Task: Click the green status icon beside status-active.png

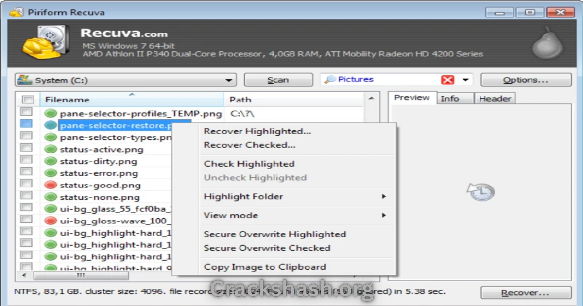Action: [x=51, y=149]
